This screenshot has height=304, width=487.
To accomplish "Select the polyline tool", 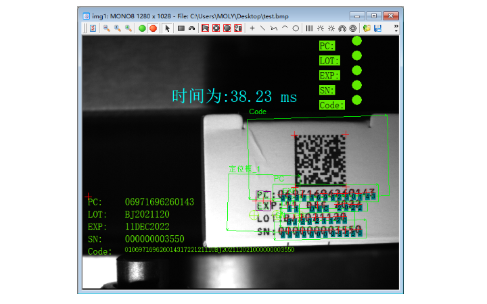I will tap(274, 28).
